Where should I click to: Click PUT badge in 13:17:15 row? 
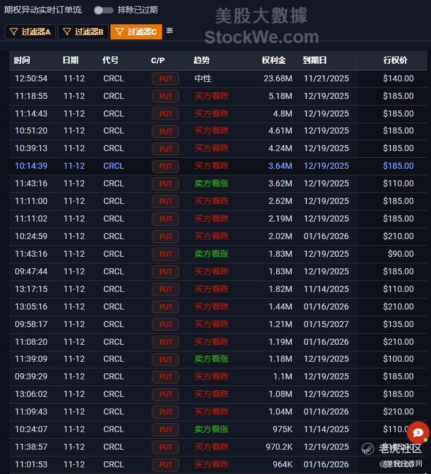[166, 289]
